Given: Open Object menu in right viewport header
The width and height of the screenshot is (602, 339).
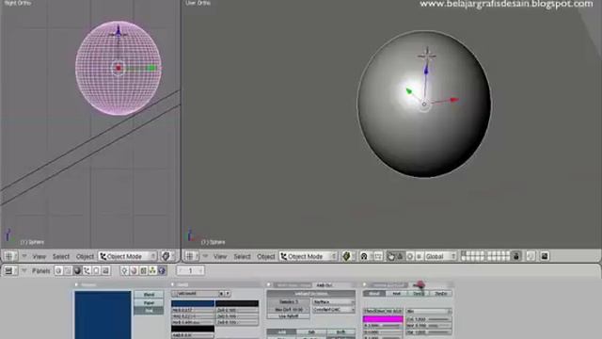Looking at the screenshot, I should [x=265, y=256].
